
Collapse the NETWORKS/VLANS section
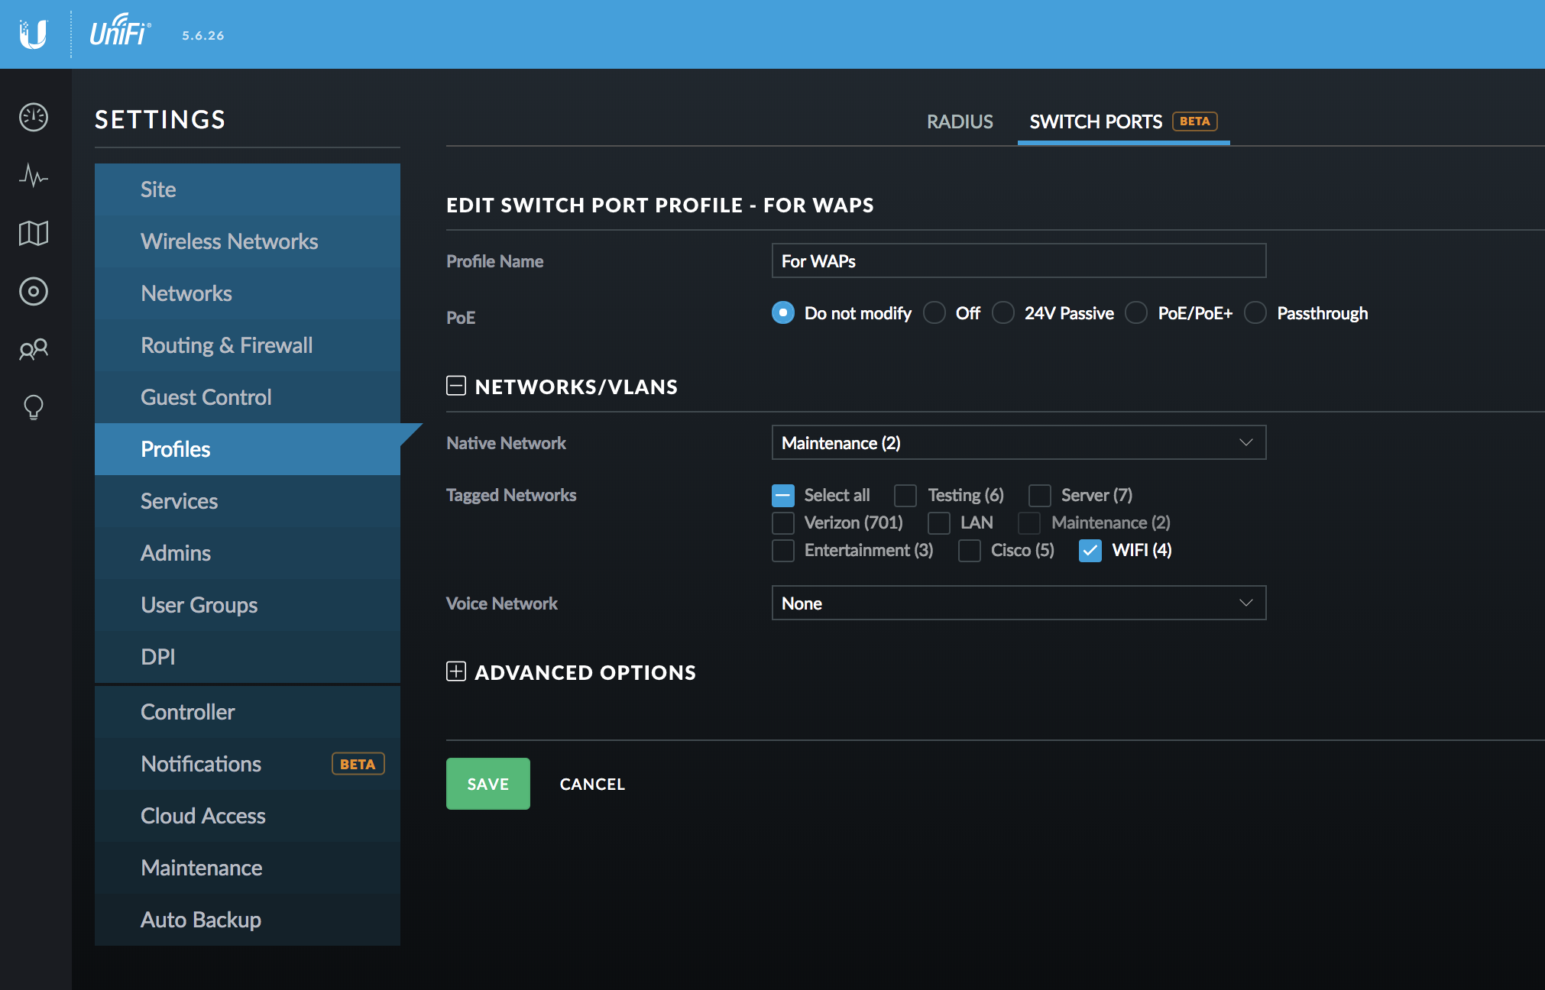coord(455,387)
